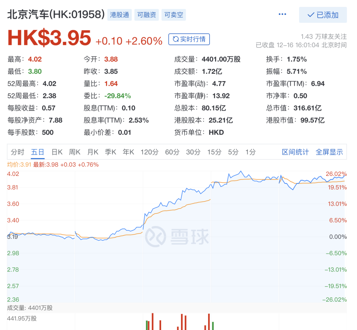Click the 振幅 5.71% value
The image size is (357, 330).
(x=297, y=72)
